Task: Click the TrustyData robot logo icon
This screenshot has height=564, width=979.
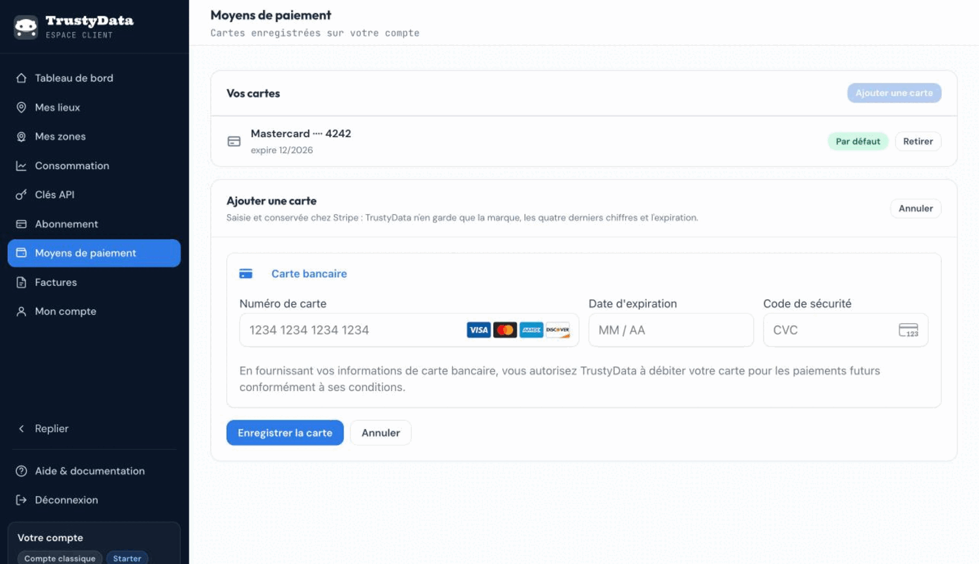Action: point(26,27)
